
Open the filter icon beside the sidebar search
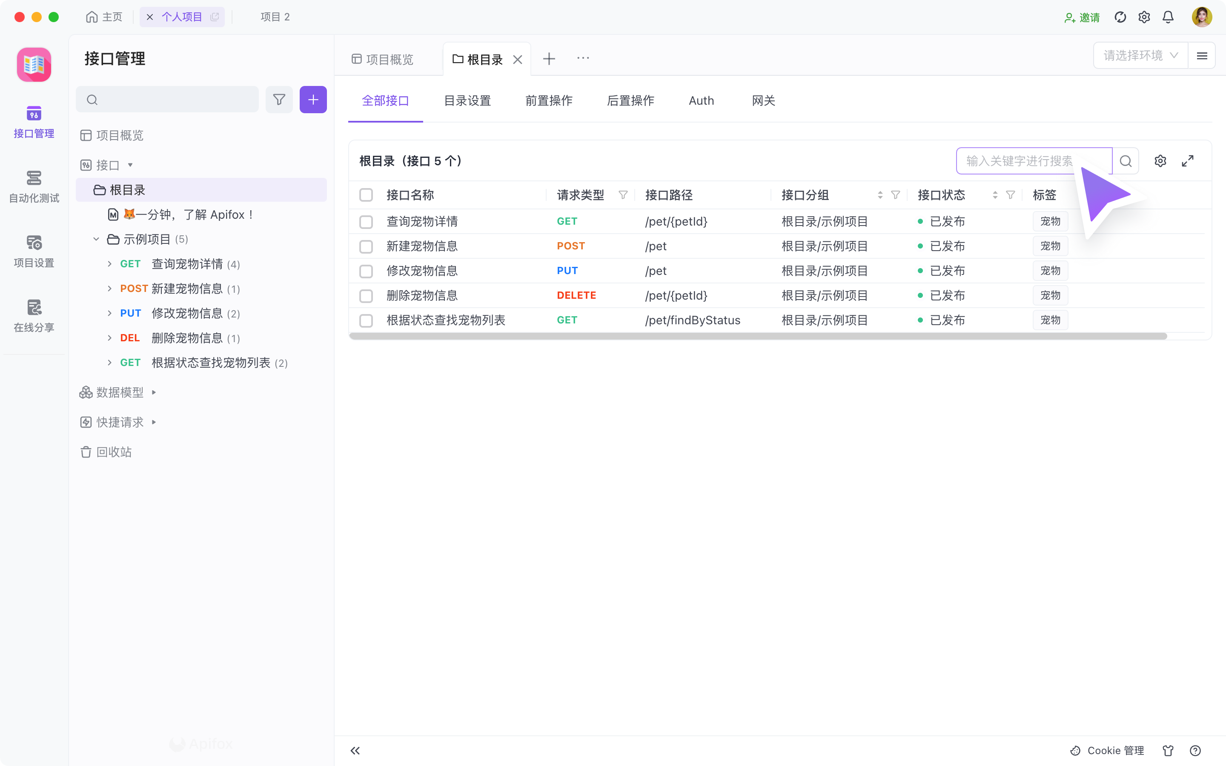click(x=279, y=99)
